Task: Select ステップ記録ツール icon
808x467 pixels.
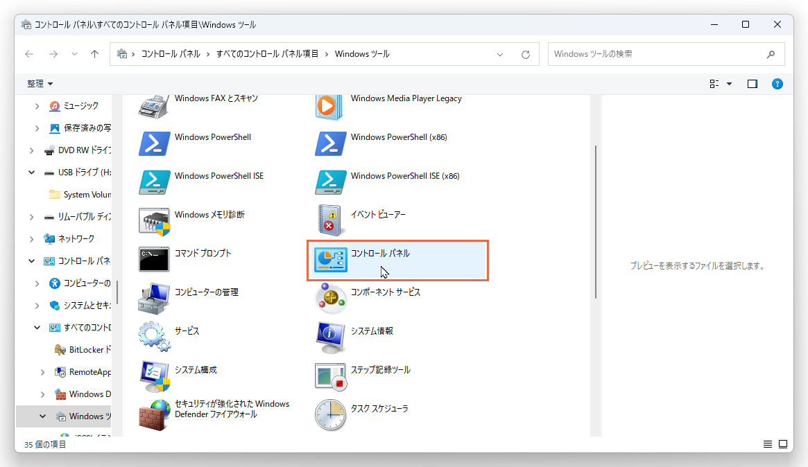Action: 330,376
